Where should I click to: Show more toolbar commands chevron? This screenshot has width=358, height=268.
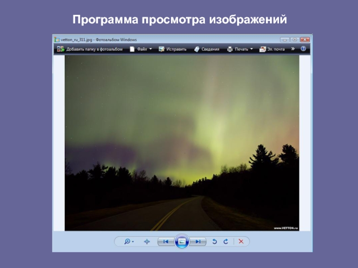[x=293, y=49]
